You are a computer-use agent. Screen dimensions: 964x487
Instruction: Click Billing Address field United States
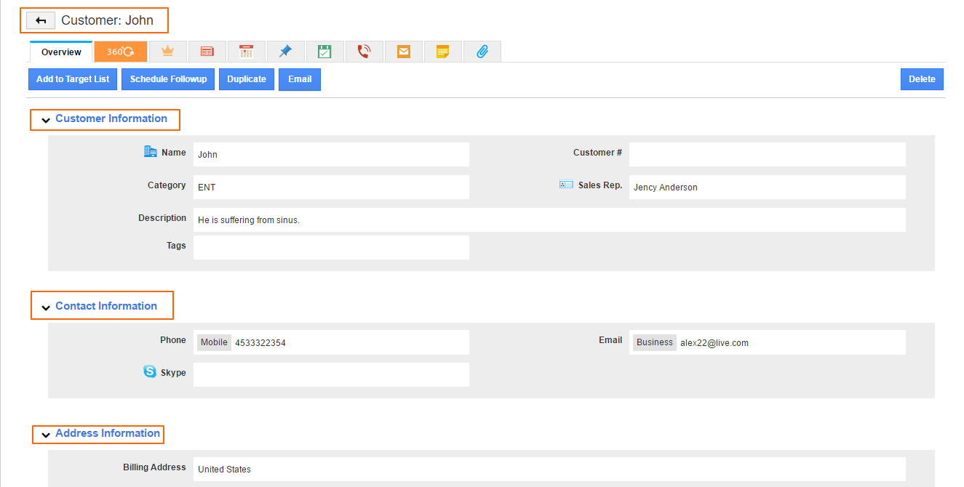pyautogui.click(x=549, y=469)
